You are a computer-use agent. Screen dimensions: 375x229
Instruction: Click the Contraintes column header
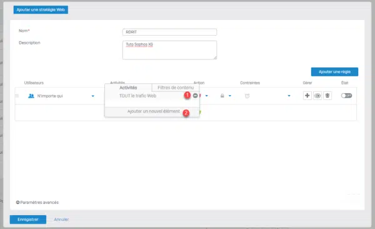[250, 83]
